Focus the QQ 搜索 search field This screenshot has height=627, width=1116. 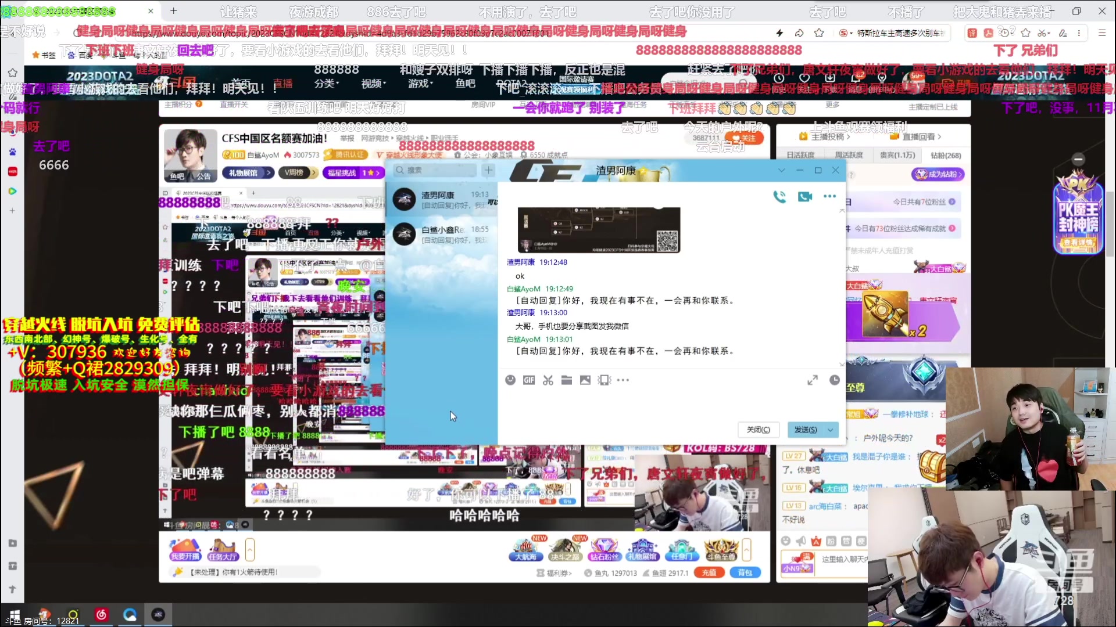coord(434,170)
